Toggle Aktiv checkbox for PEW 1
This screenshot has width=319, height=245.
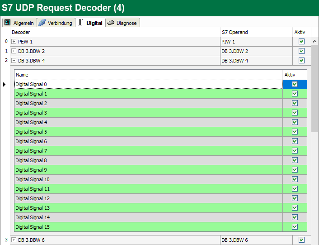point(301,42)
